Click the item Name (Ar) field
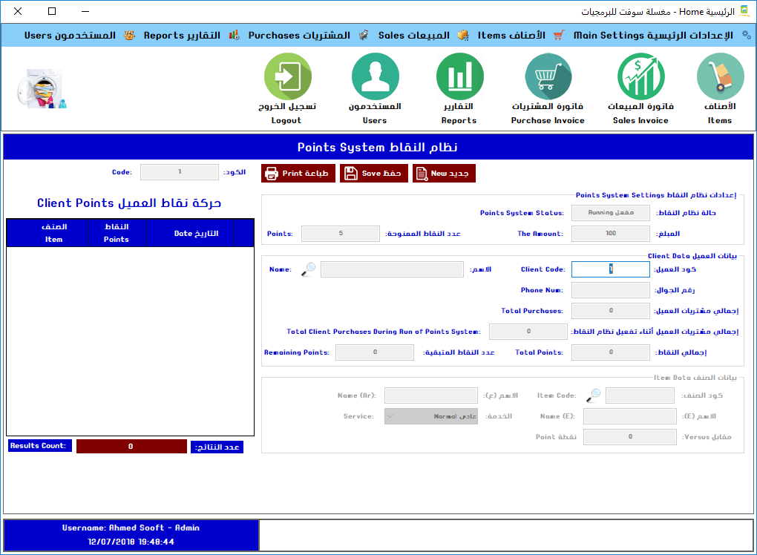Image resolution: width=757 pixels, height=555 pixels. click(x=431, y=395)
